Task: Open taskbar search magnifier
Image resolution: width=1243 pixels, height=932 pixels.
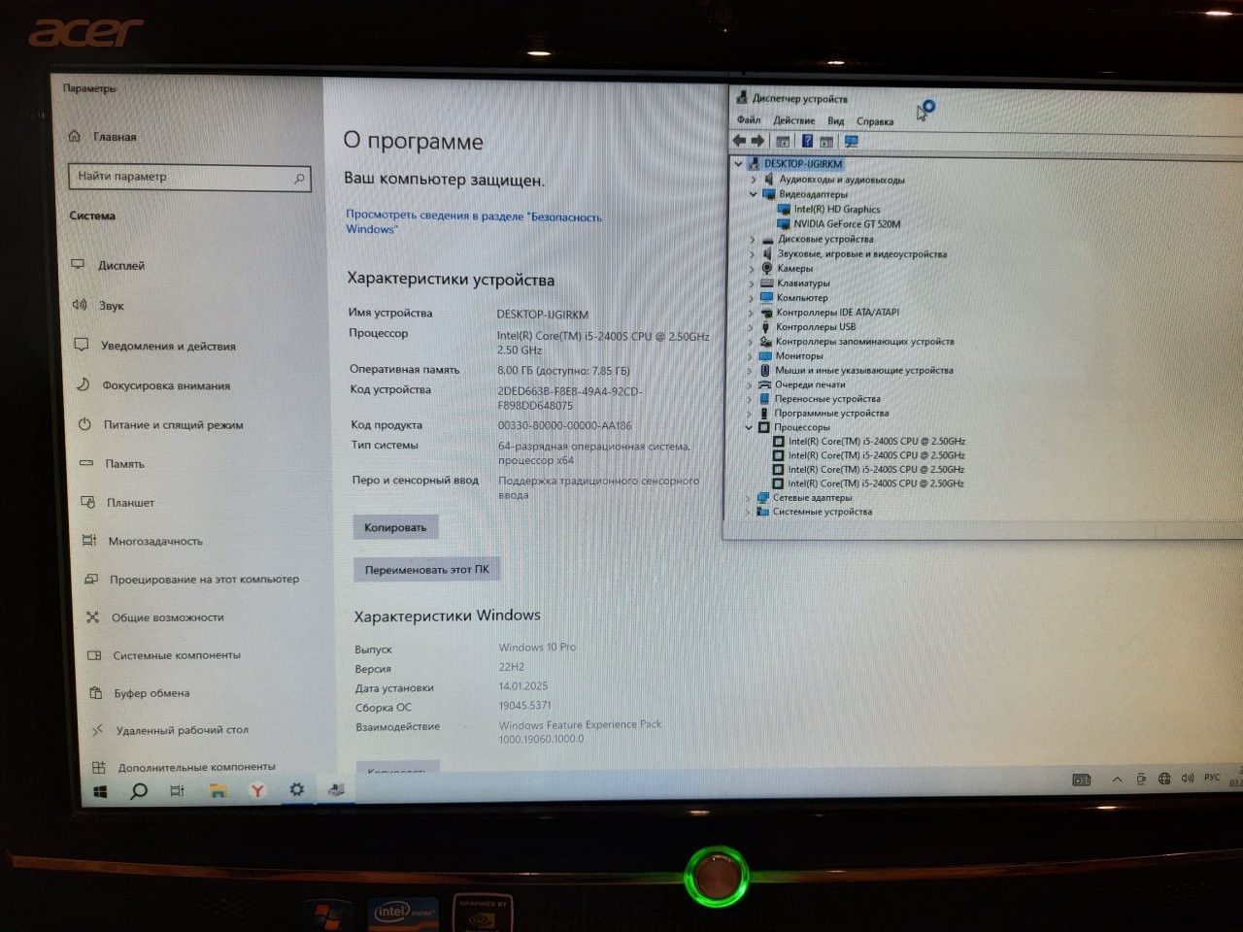Action: (x=139, y=791)
